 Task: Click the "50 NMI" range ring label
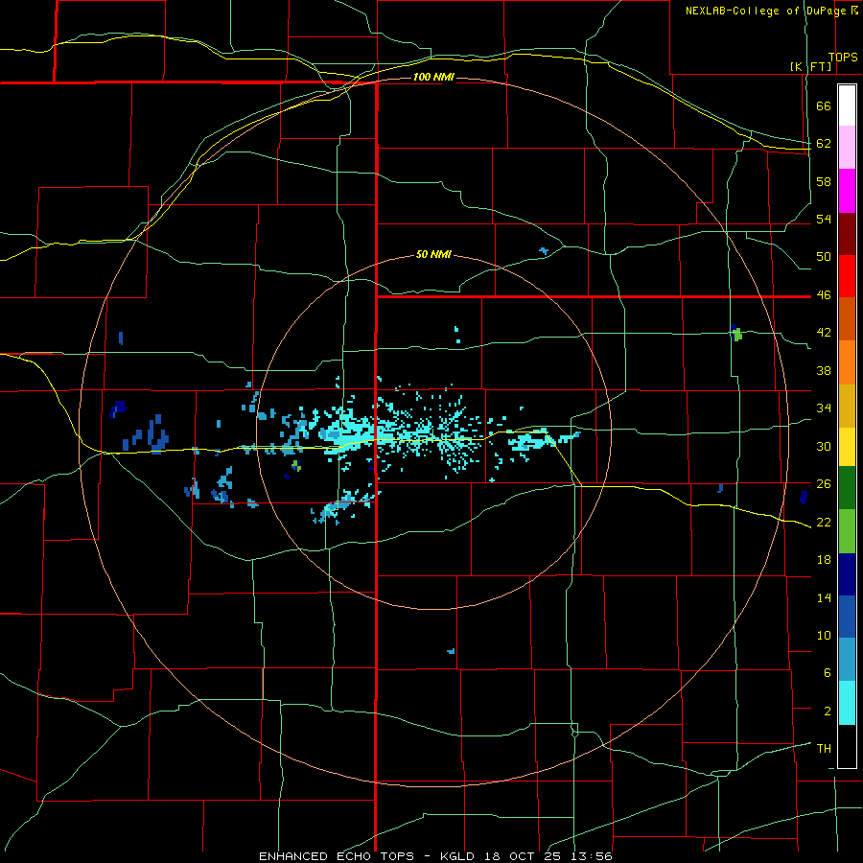pos(433,254)
